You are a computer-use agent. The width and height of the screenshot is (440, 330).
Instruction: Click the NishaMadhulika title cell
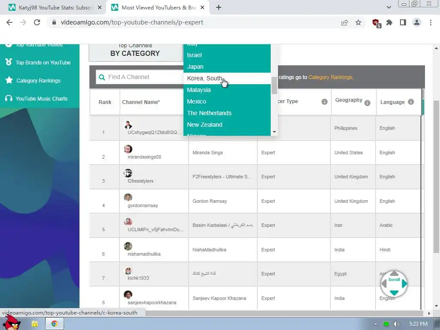coord(223,250)
